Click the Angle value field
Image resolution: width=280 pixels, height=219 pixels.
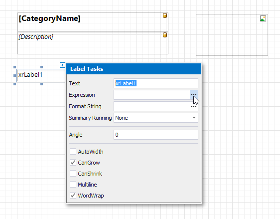pos(156,135)
